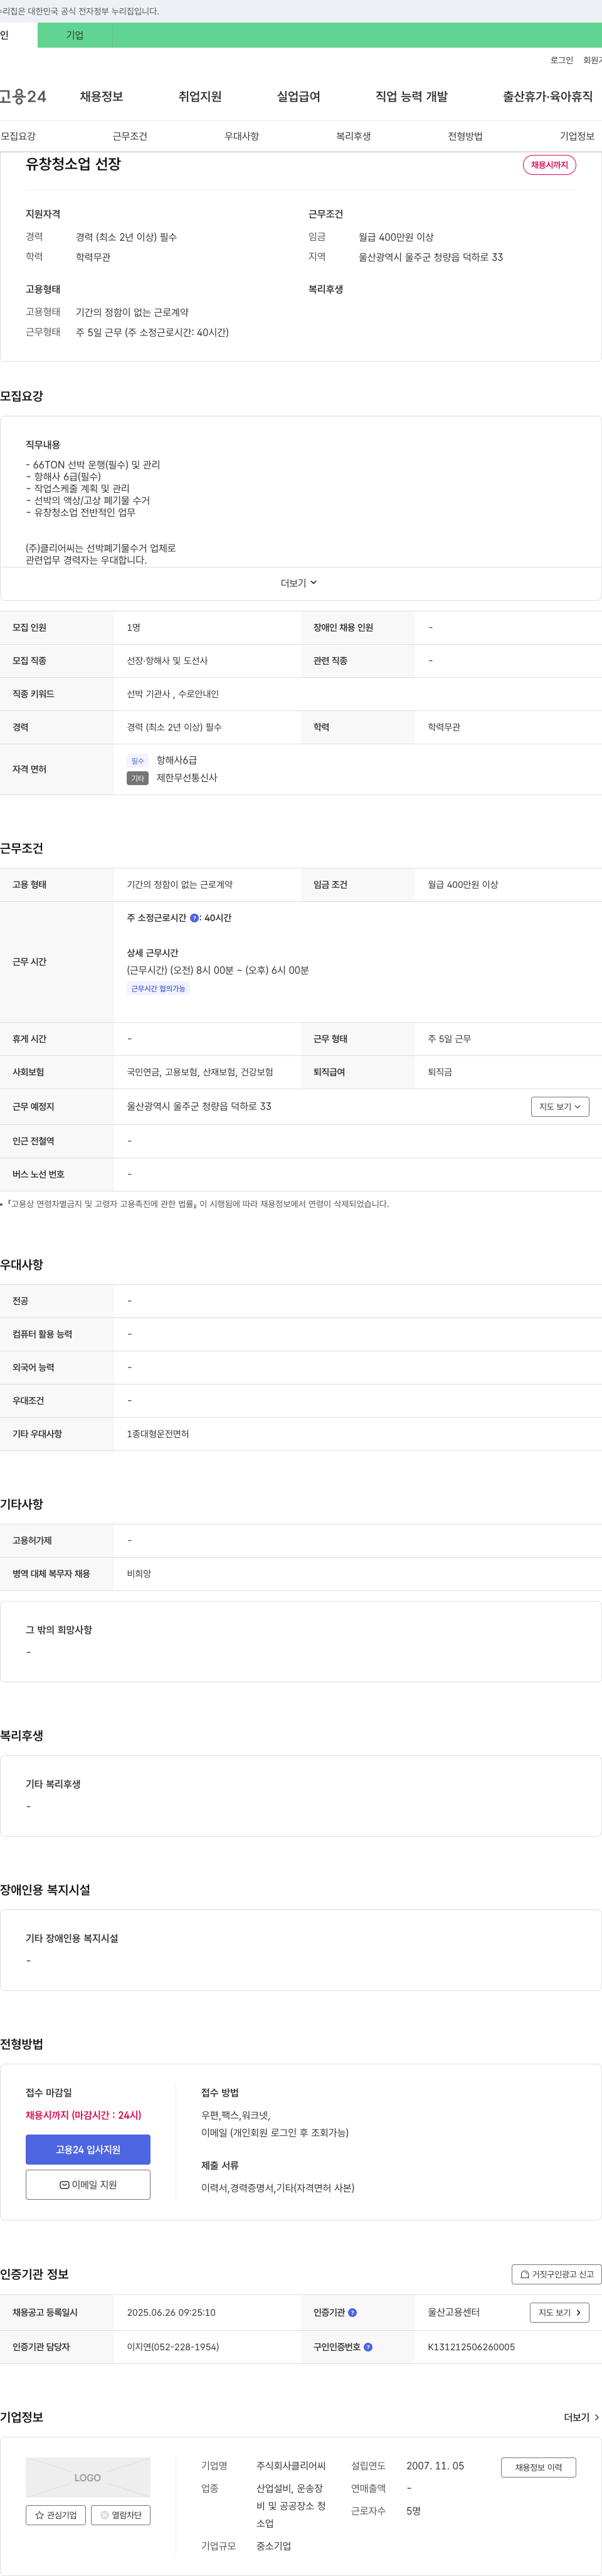Click the 구인인증번호 help icon
Image resolution: width=602 pixels, height=2576 pixels.
pos(368,2347)
